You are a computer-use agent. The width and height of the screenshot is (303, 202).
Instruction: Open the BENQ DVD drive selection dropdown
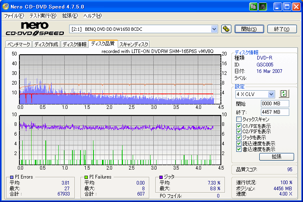click(214, 29)
